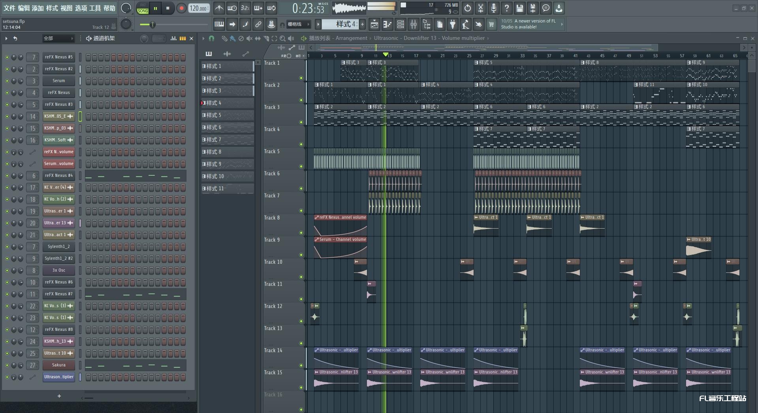758x413 pixels.
Task: Click the 120.000 tempo field
Action: point(199,8)
